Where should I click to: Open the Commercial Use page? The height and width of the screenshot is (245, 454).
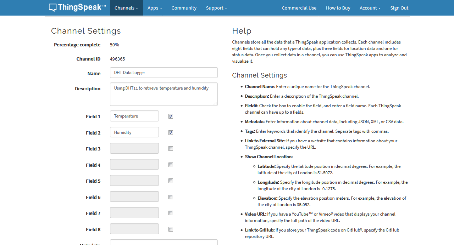299,8
